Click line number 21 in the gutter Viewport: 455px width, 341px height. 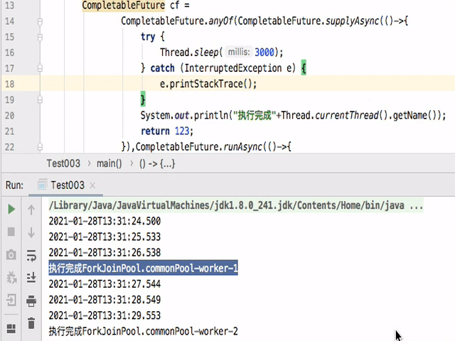pyautogui.click(x=9, y=131)
